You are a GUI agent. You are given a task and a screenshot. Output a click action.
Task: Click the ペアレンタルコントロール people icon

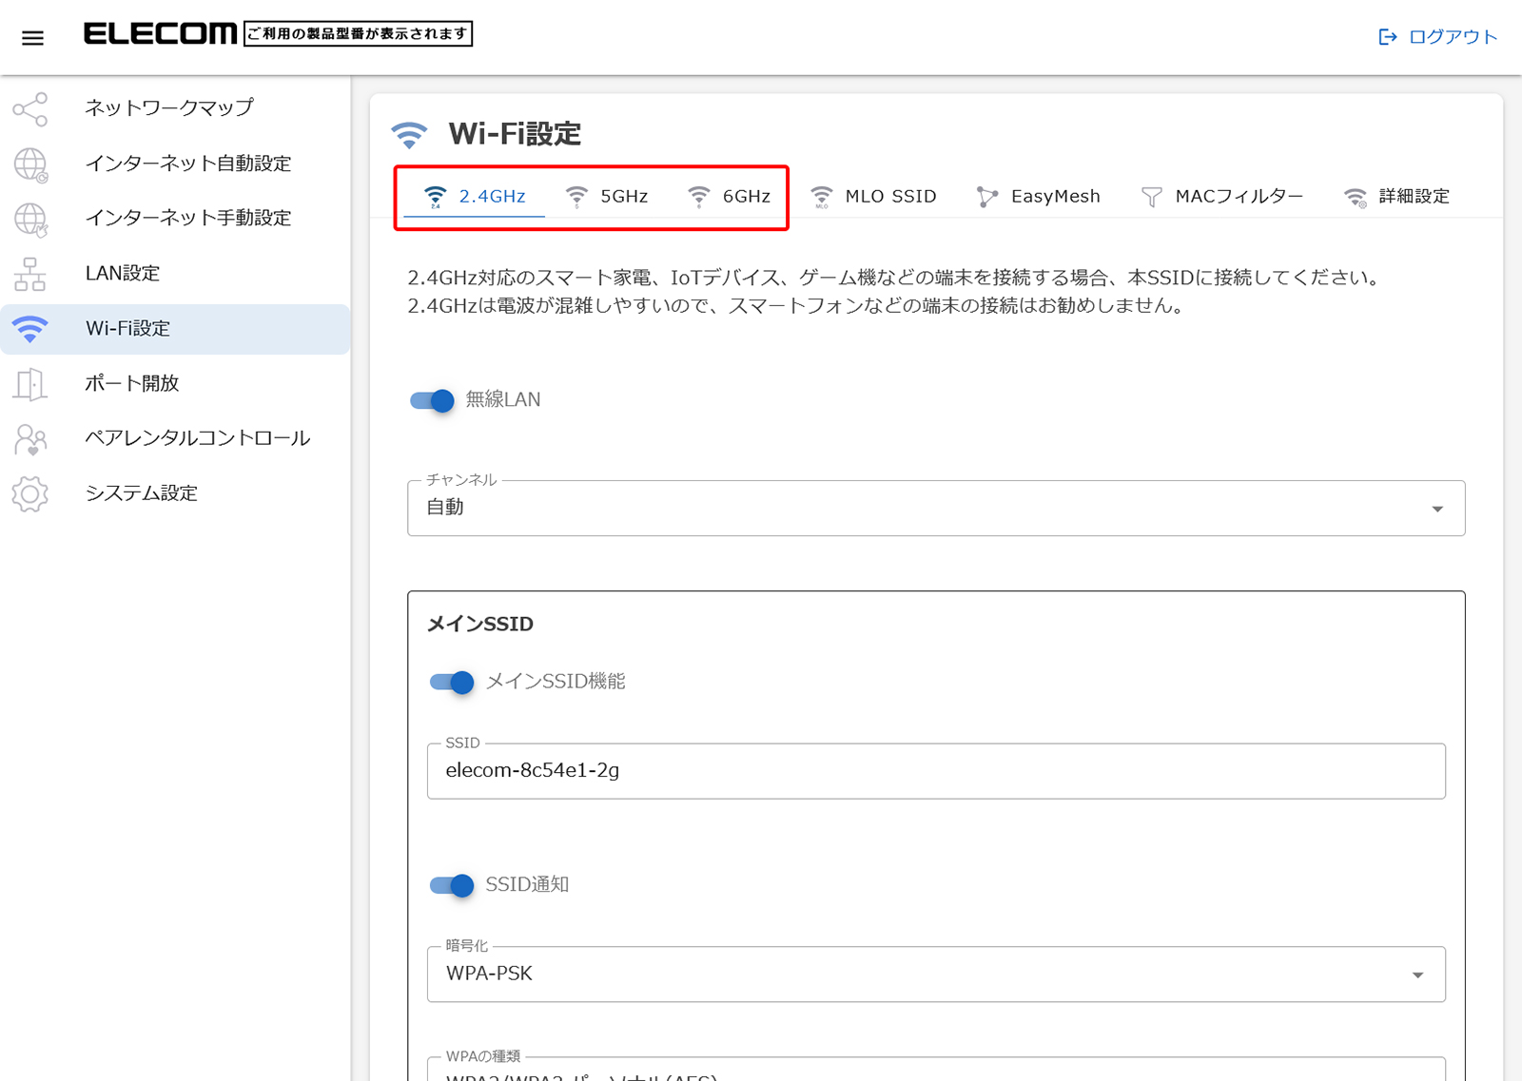tap(30, 439)
